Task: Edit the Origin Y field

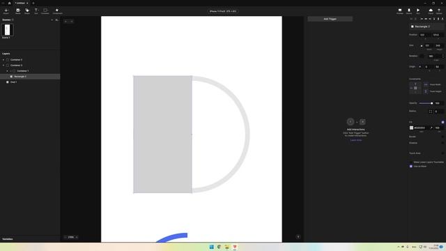Action: coord(439,67)
